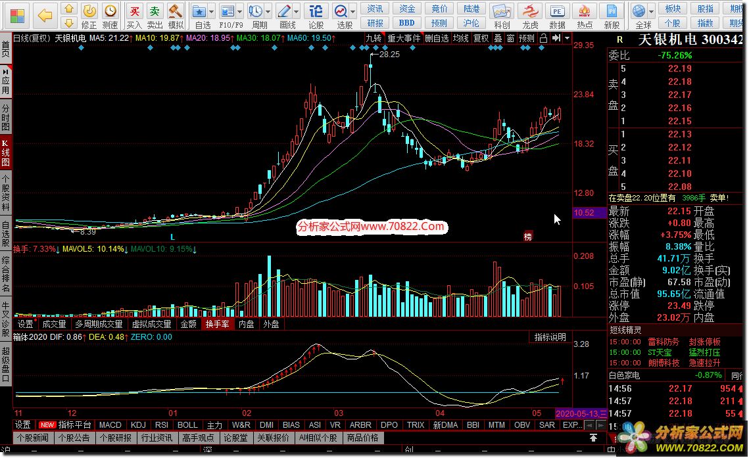This screenshot has height=458, width=749.
Task: Click the 设置 button under the volume chart
Action: [x=25, y=324]
